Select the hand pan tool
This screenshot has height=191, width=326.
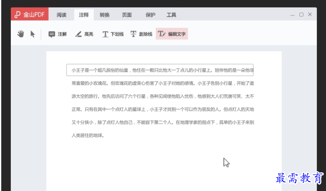coord(21,34)
